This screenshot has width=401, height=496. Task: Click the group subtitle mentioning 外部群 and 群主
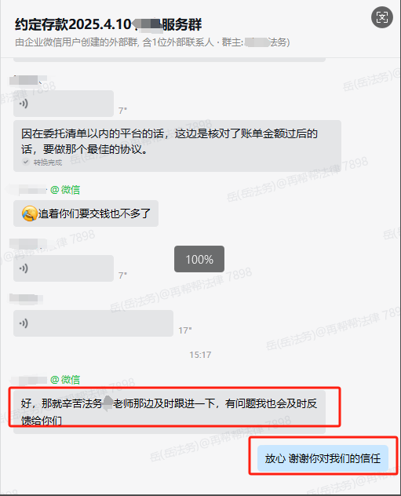(152, 42)
